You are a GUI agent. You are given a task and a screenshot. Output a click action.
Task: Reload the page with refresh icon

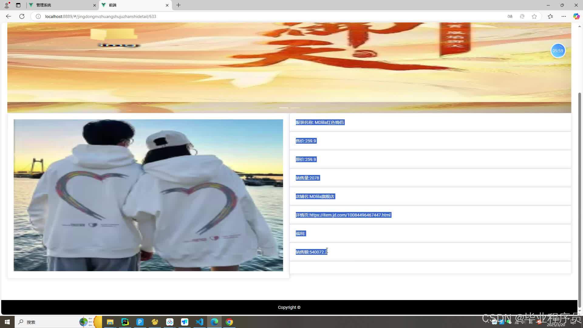[22, 16]
